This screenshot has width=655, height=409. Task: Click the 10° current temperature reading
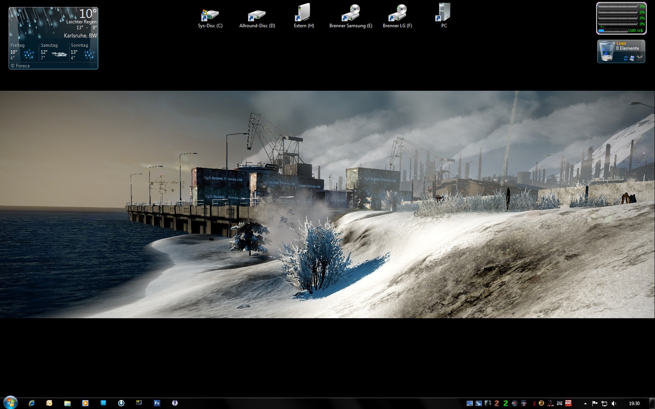click(x=88, y=14)
